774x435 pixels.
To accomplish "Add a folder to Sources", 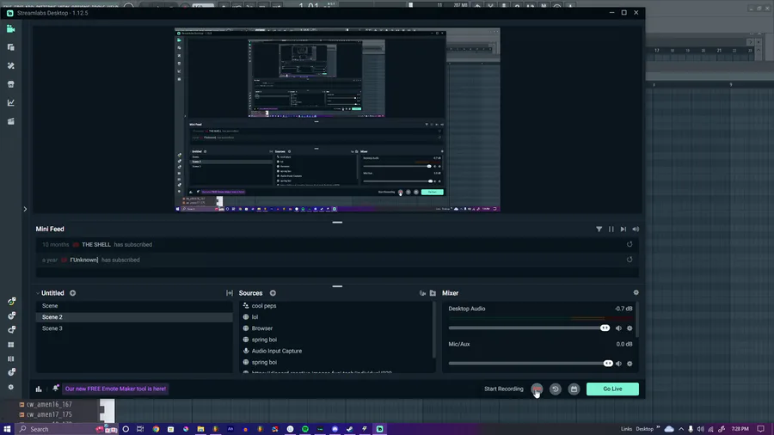I will tap(433, 293).
